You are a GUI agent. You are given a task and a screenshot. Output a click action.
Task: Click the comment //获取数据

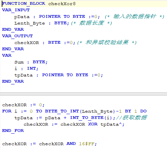(131, 118)
